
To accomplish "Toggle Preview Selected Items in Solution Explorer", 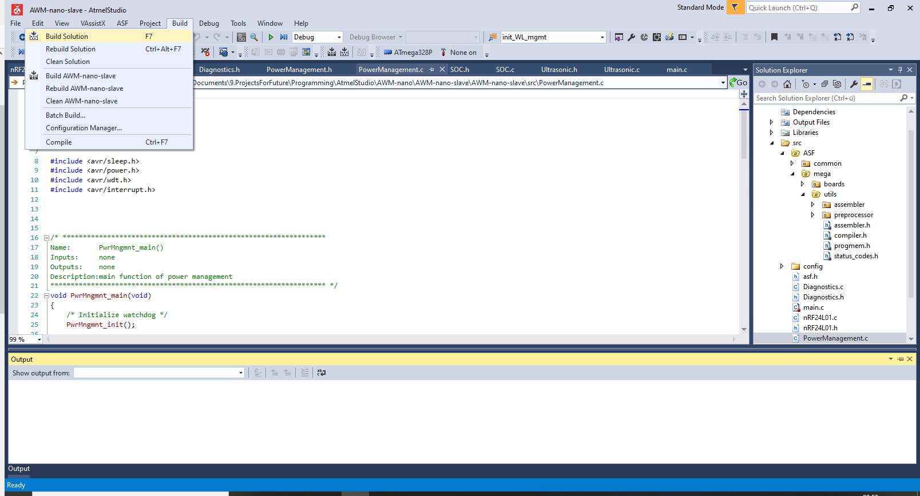I will [x=867, y=84].
